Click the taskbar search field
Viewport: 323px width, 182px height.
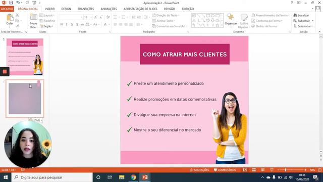pos(52,177)
